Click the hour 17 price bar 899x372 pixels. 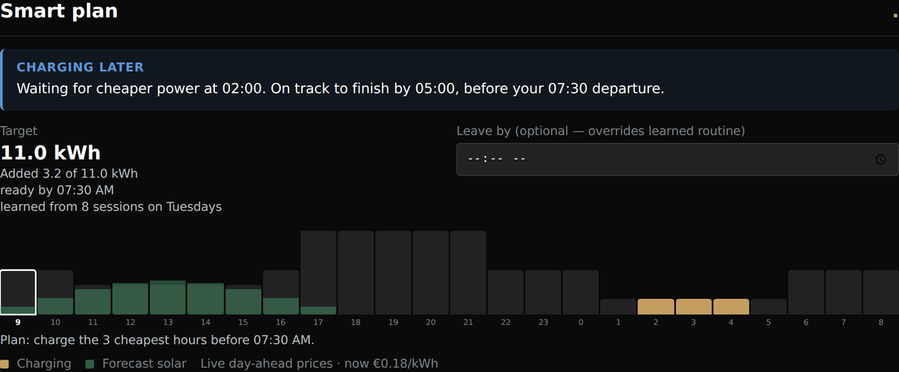[318, 272]
